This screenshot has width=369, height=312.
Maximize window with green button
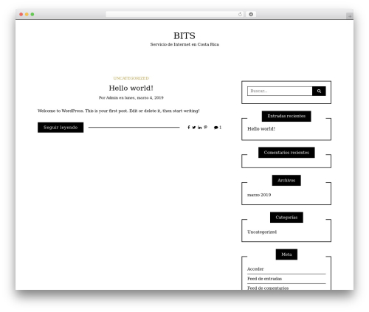tap(32, 14)
